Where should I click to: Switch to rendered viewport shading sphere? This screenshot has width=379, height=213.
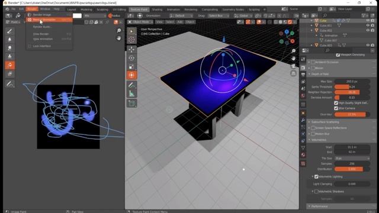coord(290,22)
